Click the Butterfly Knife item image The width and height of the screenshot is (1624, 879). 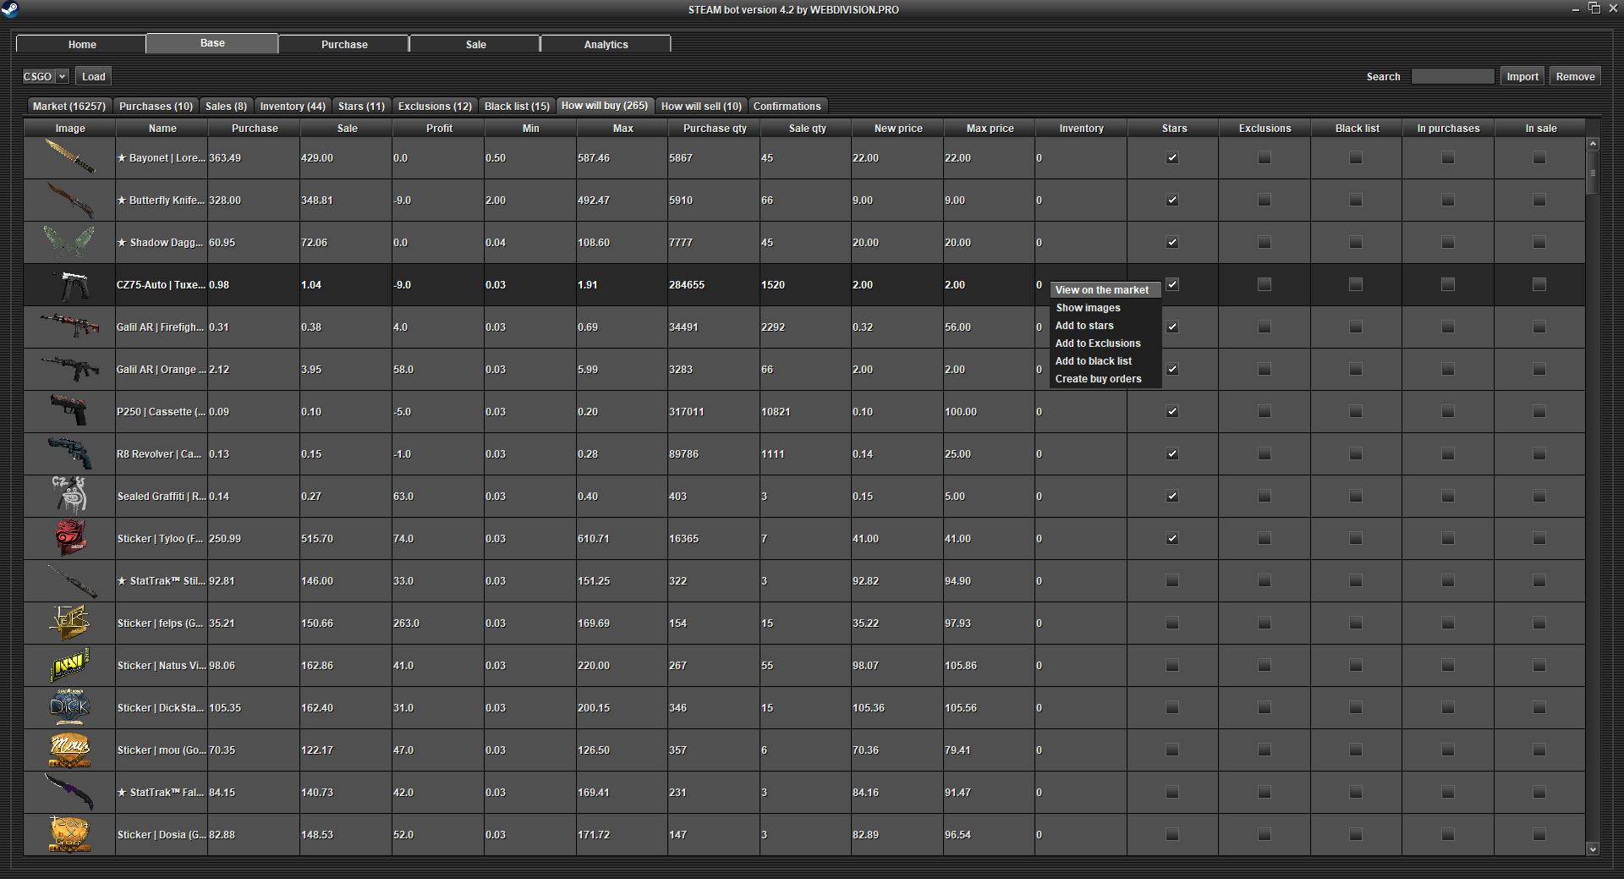tap(69, 200)
